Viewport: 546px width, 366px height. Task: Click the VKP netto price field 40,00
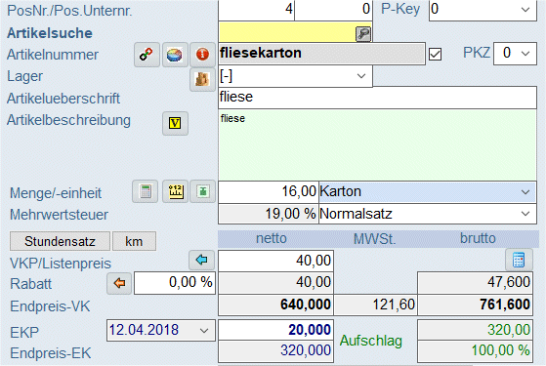click(x=275, y=261)
